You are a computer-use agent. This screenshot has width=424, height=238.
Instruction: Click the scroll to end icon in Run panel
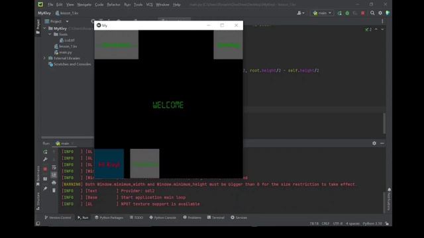[x=54, y=175]
